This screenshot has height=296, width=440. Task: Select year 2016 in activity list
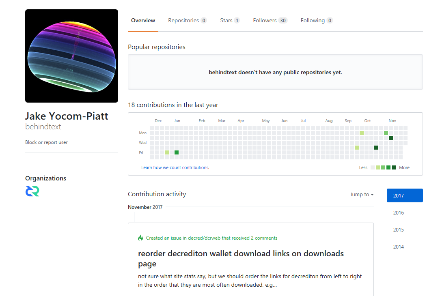[398, 213]
